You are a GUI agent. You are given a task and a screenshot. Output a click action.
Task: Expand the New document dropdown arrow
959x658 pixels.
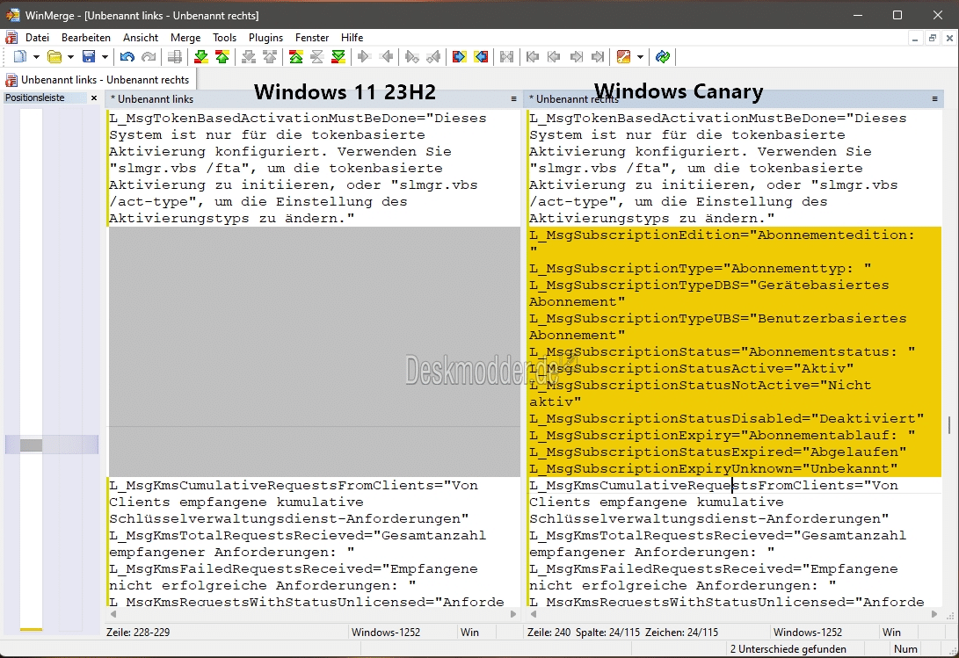coord(36,57)
